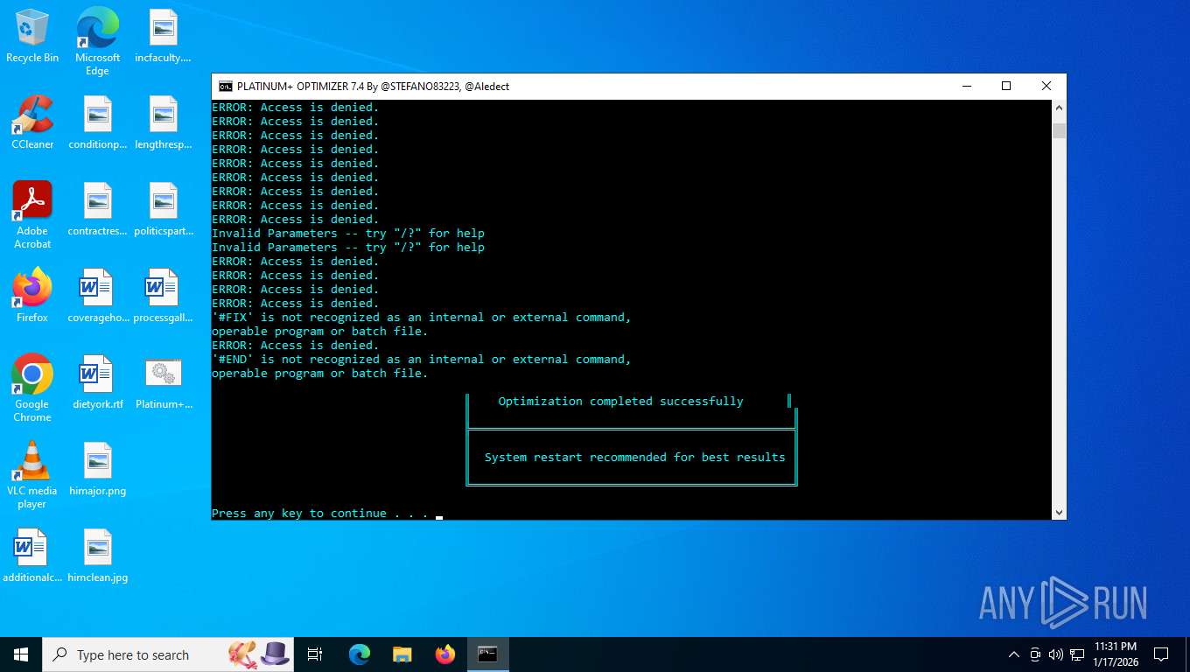Click the '#END' is not recognized error line
1190x672 pixels.
coord(422,360)
